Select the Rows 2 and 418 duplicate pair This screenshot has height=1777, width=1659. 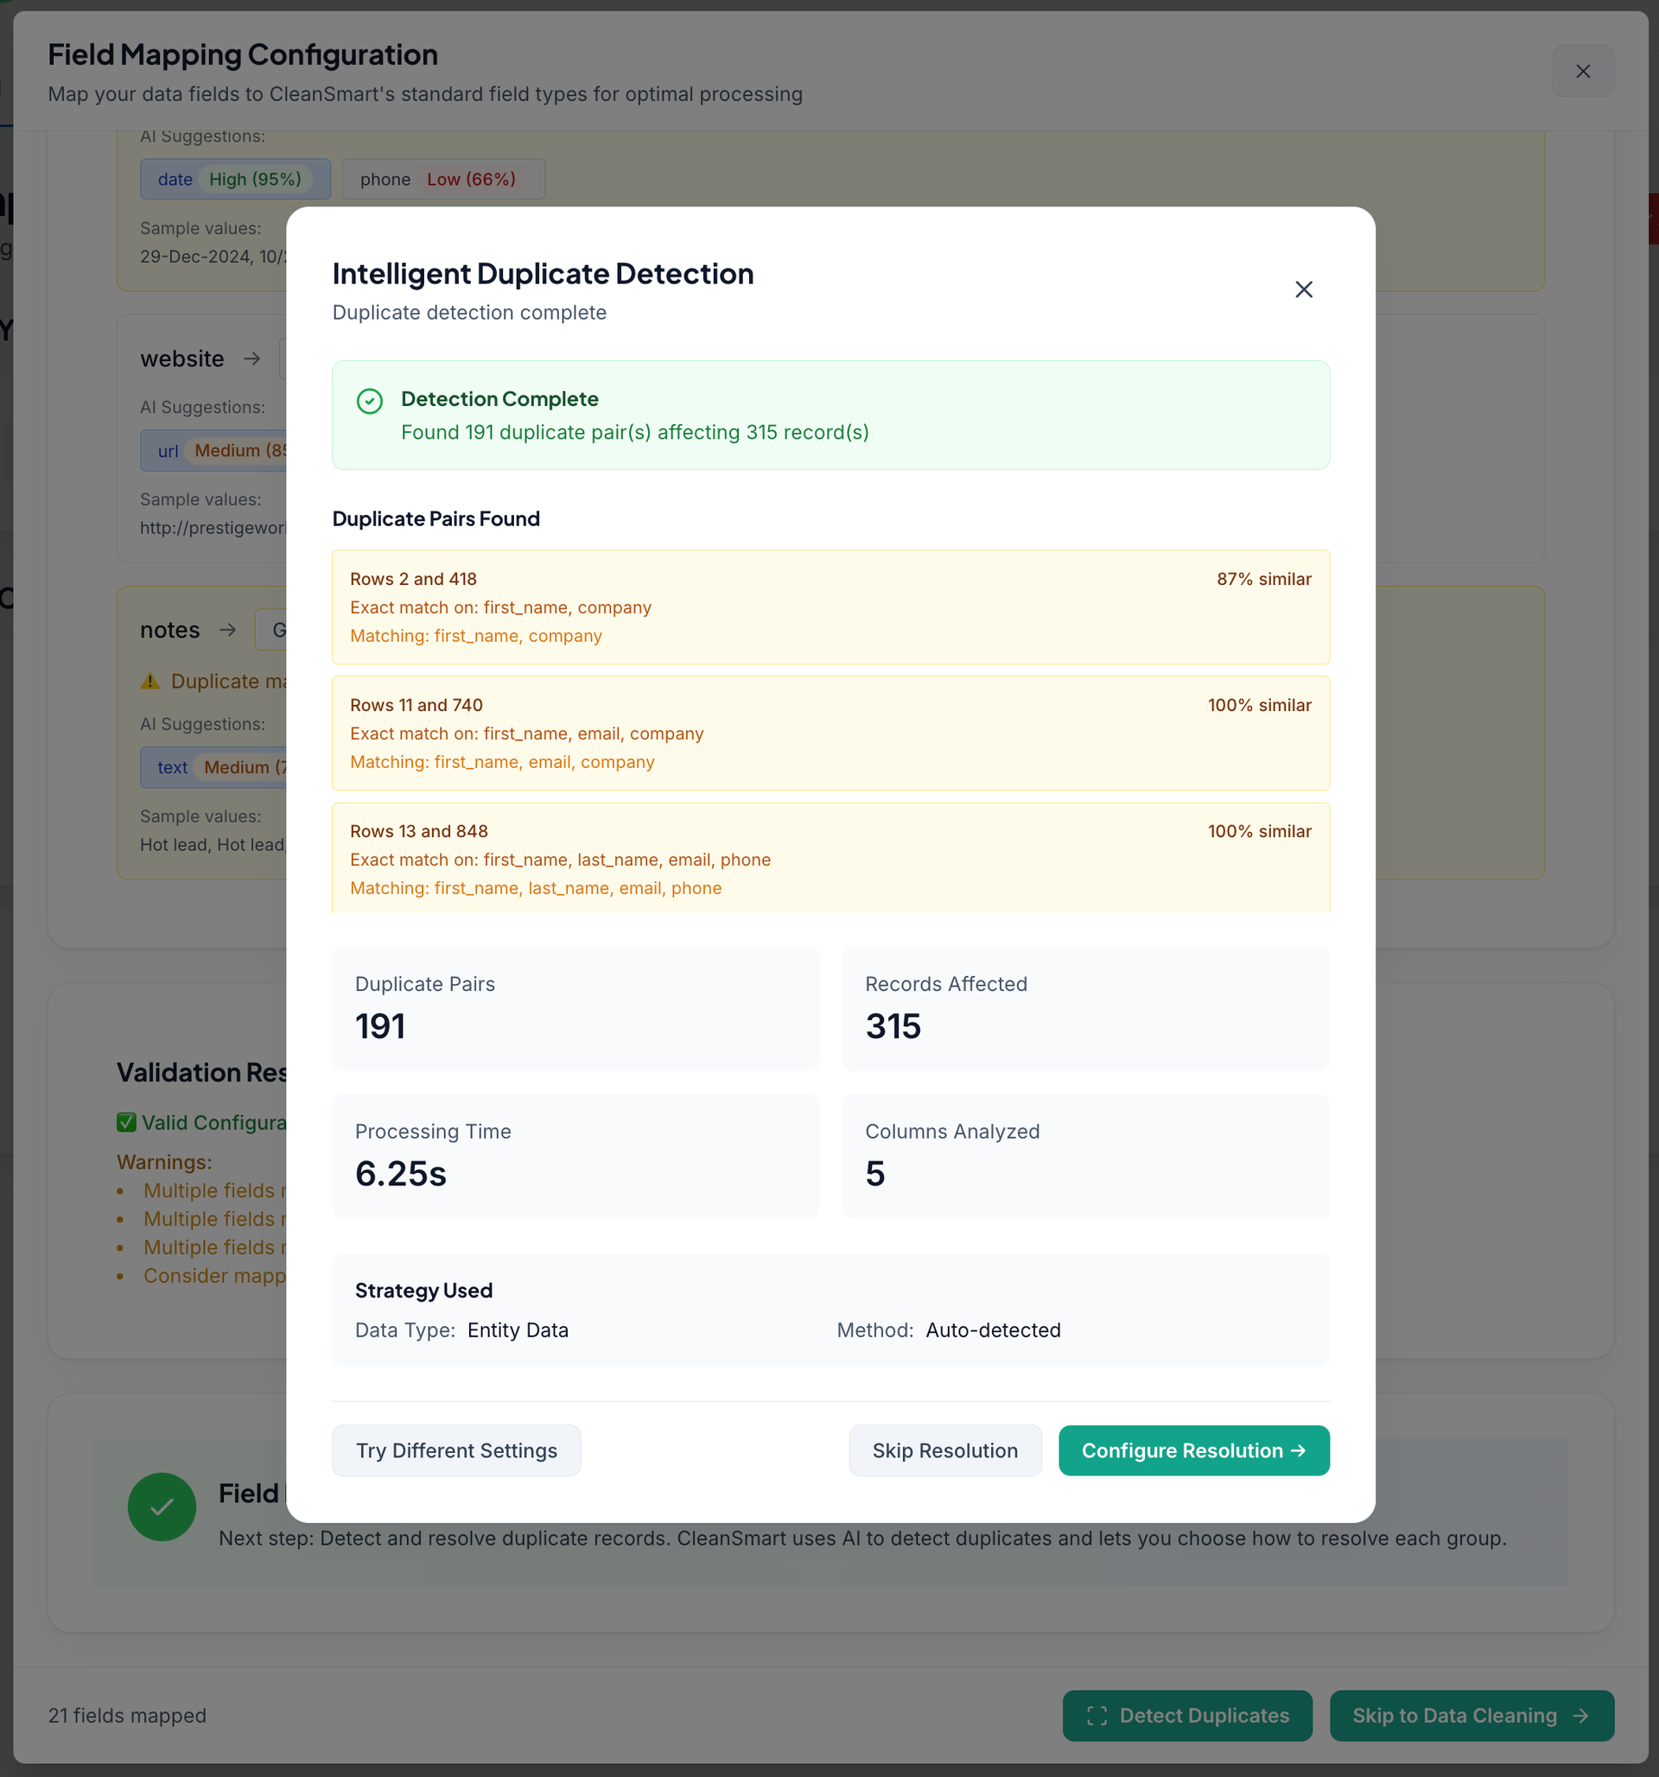830,607
